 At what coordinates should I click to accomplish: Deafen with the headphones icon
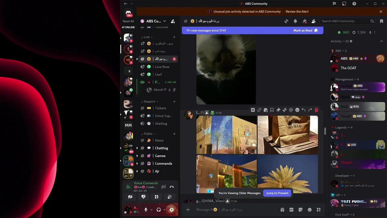(x=159, y=210)
